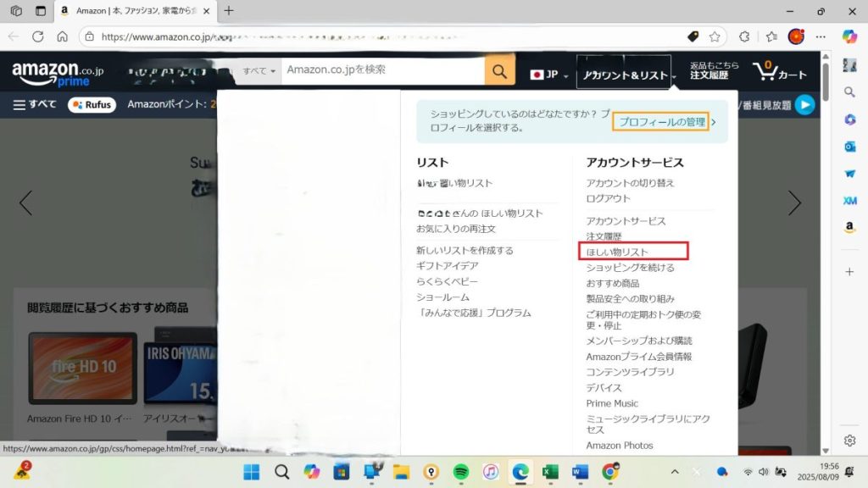868x488 pixels.
Task: Open the favorites list icon in toolbar
Action: click(x=771, y=36)
